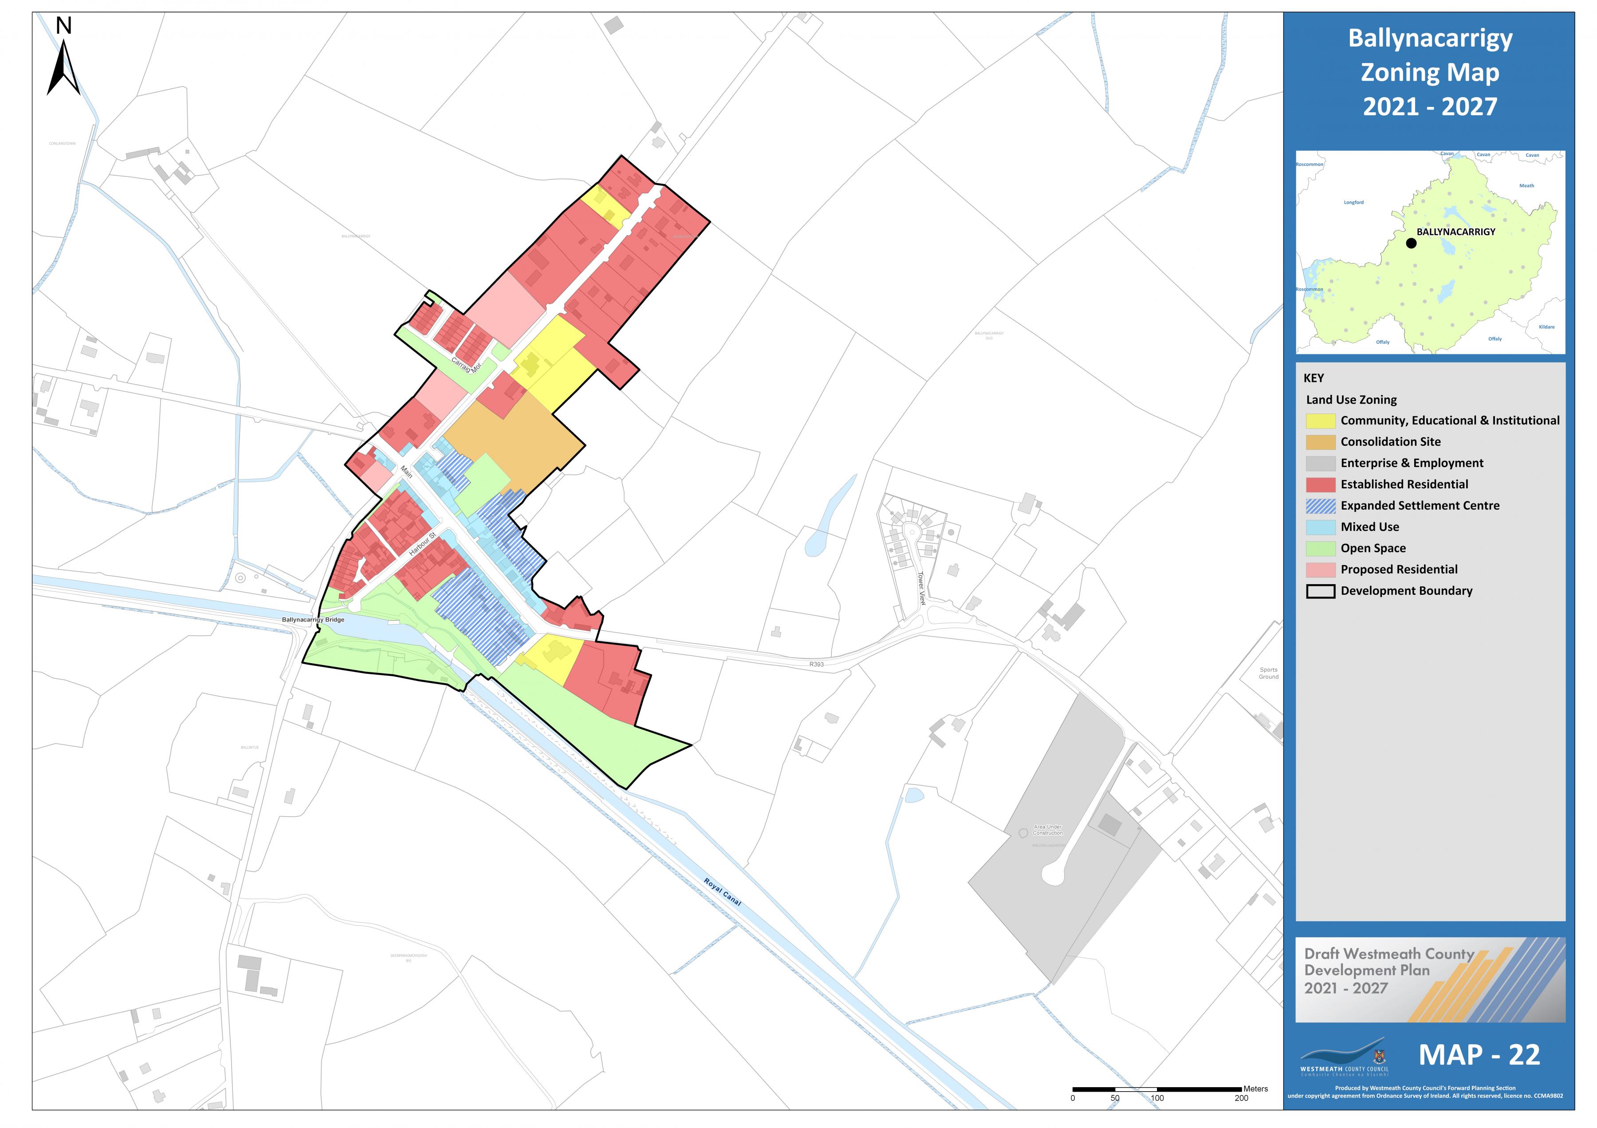1597x1128 pixels.
Task: Click the Development Boundary outline symbol
Action: (x=1320, y=591)
